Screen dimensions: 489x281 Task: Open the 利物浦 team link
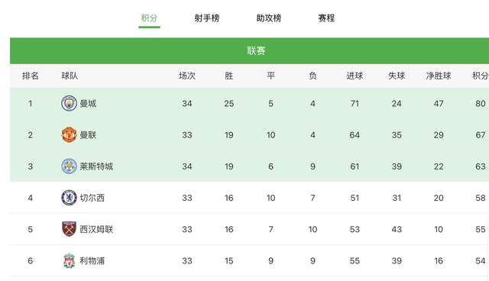tap(92, 260)
